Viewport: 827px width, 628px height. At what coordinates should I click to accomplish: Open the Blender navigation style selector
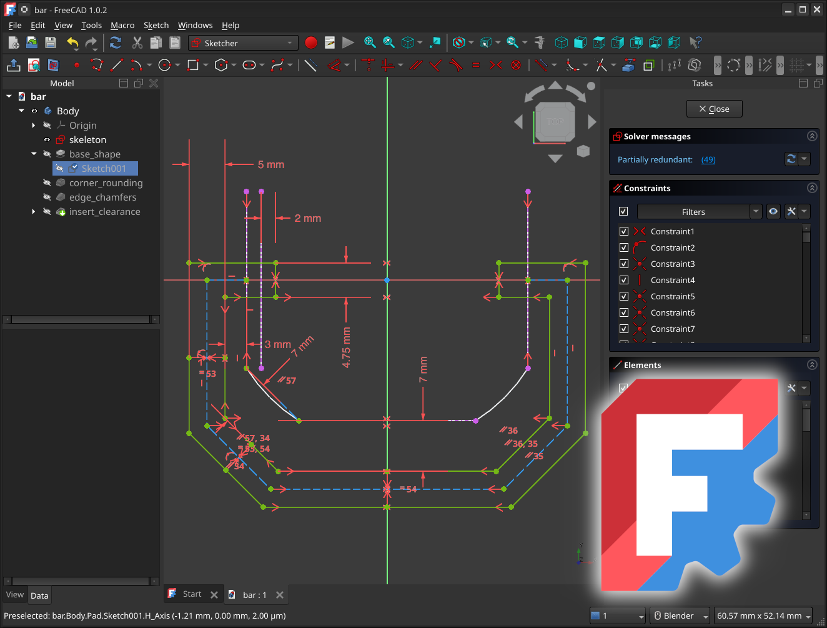(680, 616)
